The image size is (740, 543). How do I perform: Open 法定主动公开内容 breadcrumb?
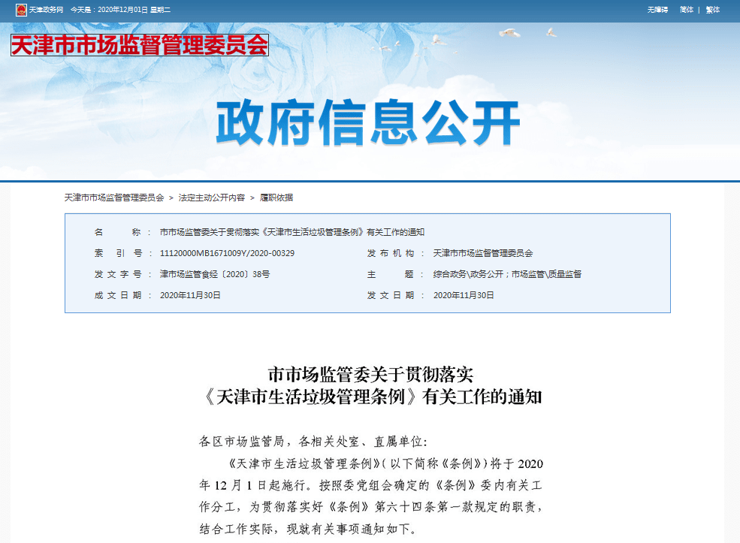pyautogui.click(x=211, y=198)
